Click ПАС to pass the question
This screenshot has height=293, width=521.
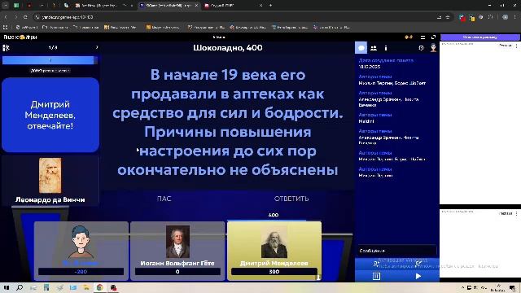click(x=164, y=199)
